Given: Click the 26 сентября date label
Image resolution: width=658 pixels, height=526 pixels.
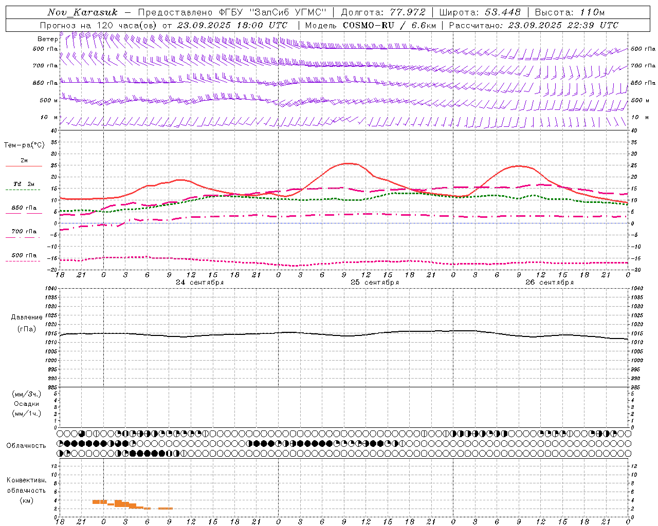Looking at the screenshot, I should [550, 283].
